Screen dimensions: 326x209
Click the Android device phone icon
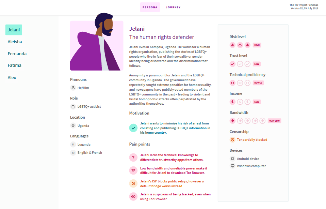coord(232,159)
